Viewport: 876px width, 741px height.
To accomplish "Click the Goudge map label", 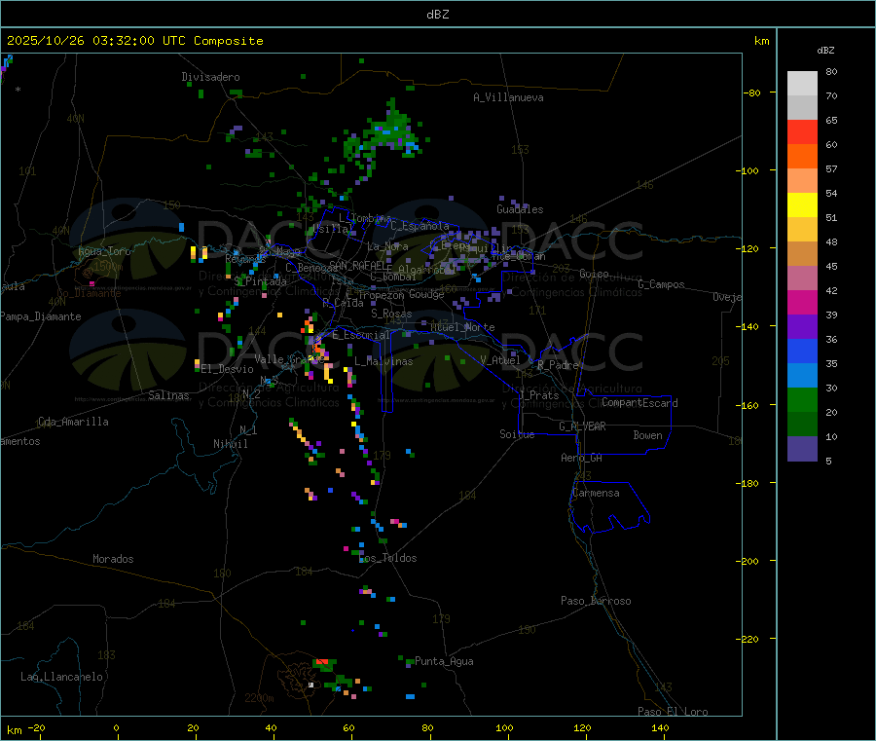I will (427, 294).
